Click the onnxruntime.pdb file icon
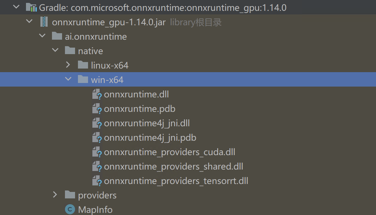This screenshot has width=376, height=215. (96, 109)
